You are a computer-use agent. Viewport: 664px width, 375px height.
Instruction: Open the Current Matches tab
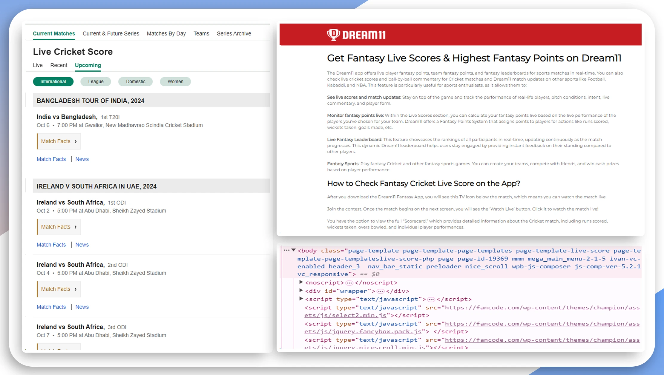54,33
